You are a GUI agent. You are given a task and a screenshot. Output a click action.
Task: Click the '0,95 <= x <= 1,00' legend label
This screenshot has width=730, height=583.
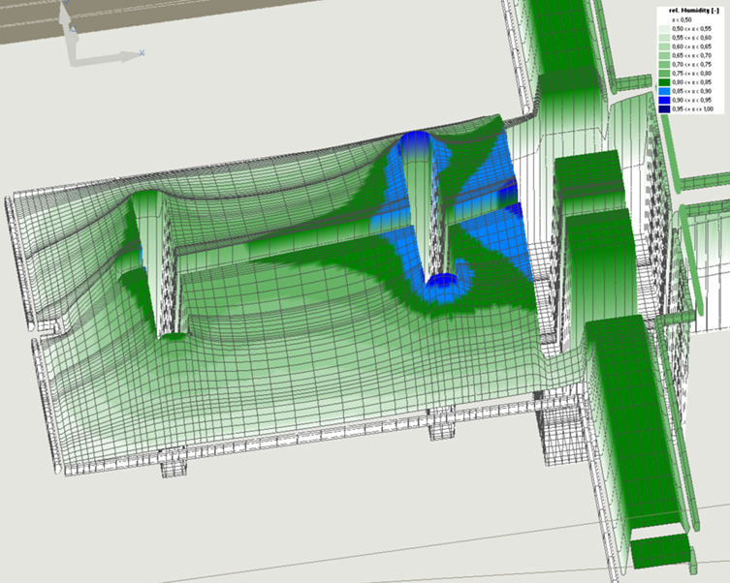point(693,109)
